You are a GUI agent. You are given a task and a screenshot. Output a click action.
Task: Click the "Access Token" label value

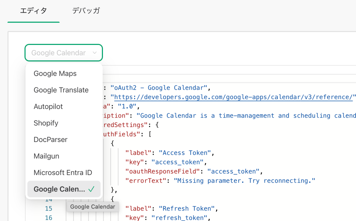pos(185,153)
